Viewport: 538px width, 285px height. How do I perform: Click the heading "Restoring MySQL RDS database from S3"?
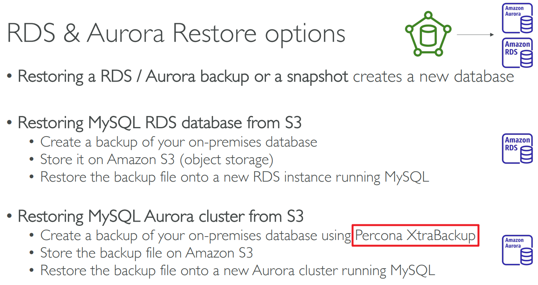[x=160, y=123]
